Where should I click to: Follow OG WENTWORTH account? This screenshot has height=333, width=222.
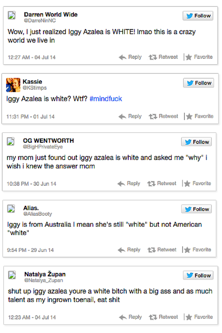point(196,142)
